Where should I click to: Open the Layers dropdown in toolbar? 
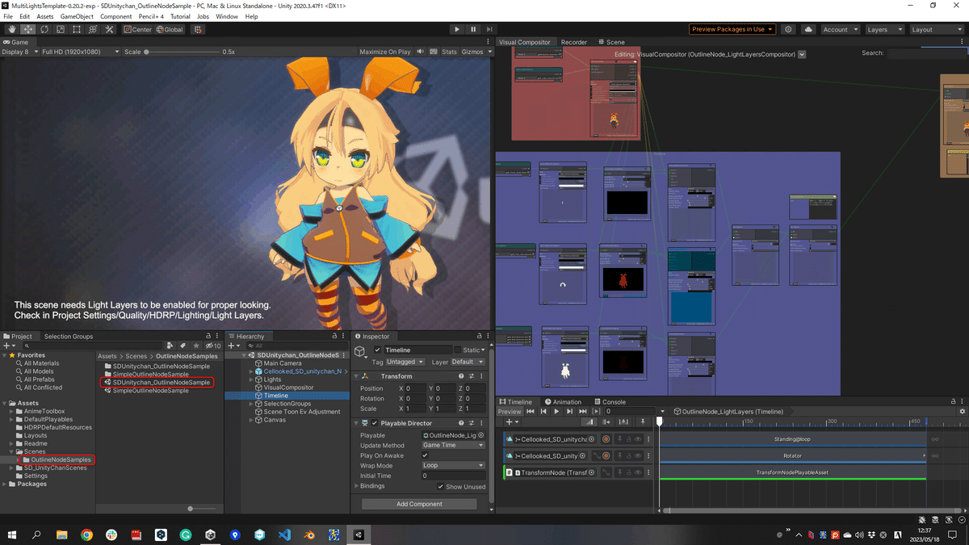coord(885,29)
